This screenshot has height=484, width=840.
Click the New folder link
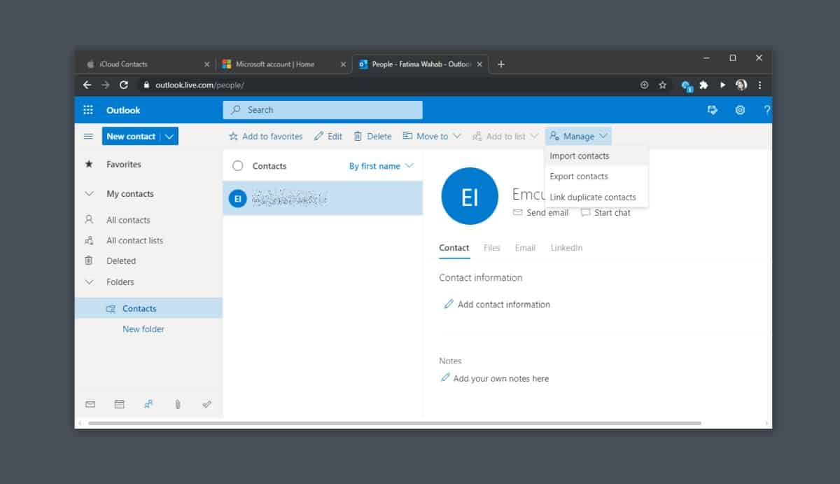(143, 329)
